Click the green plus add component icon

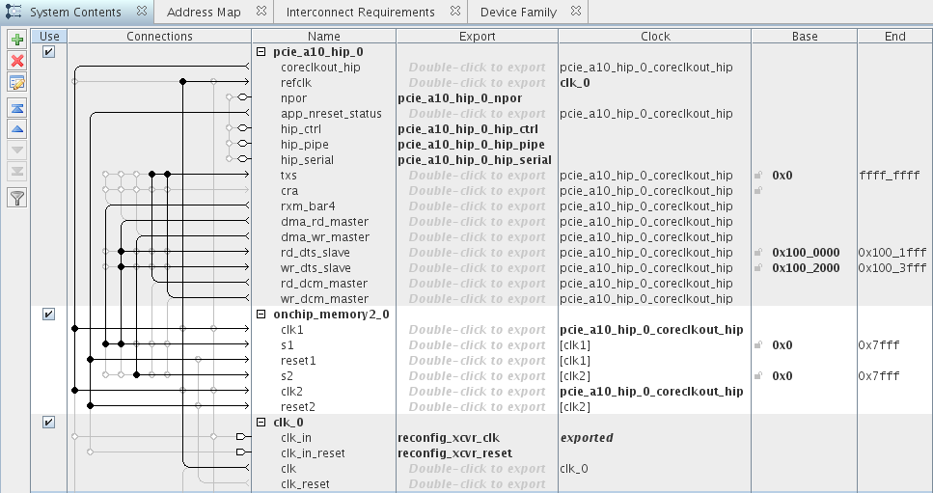pos(16,40)
